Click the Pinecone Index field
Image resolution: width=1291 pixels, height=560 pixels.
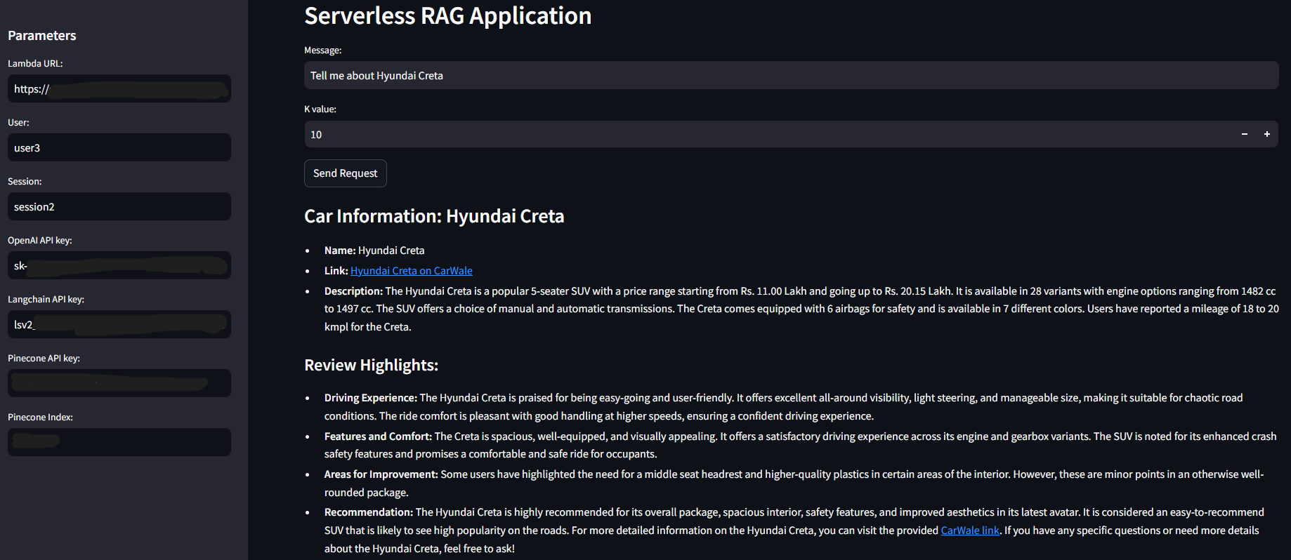pos(119,442)
